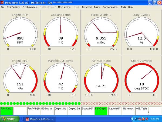Click the MegaTune window title bar text
The height and width of the screenshot is (122, 162).
(39, 3)
